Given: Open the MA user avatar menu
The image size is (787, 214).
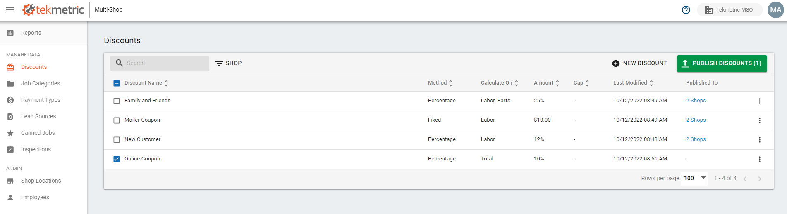Looking at the screenshot, I should (x=776, y=10).
